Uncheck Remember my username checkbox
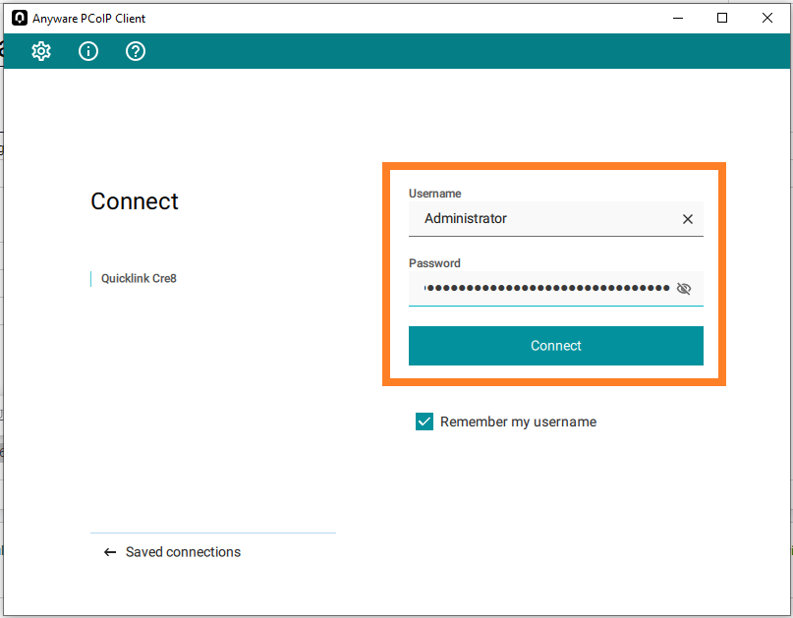The image size is (793, 618). pyautogui.click(x=424, y=421)
